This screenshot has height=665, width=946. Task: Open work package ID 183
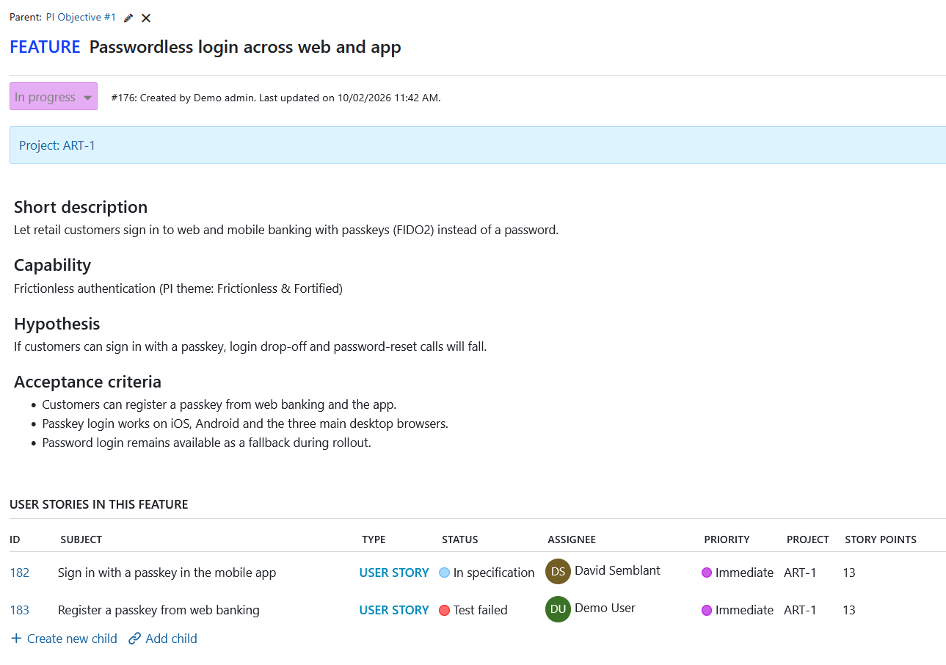click(20, 610)
